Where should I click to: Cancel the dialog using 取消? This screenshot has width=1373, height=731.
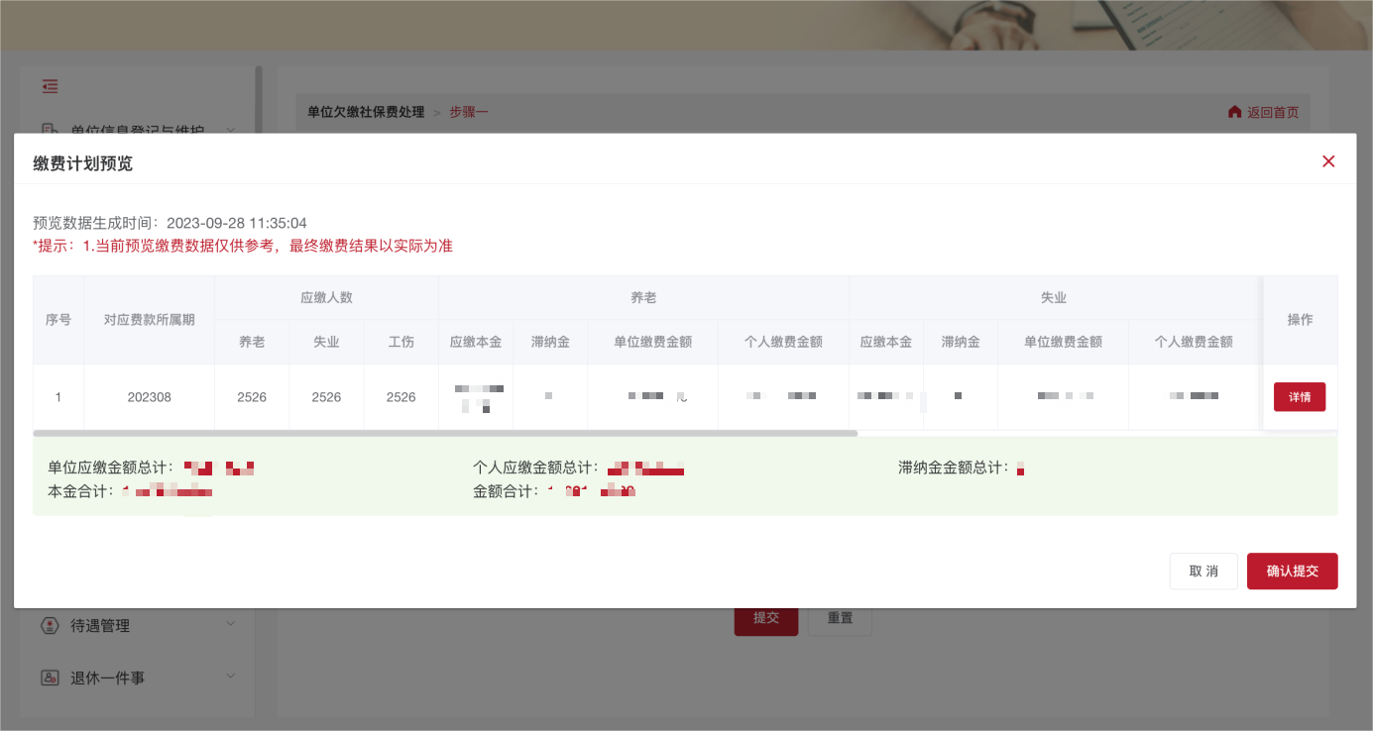(1203, 571)
